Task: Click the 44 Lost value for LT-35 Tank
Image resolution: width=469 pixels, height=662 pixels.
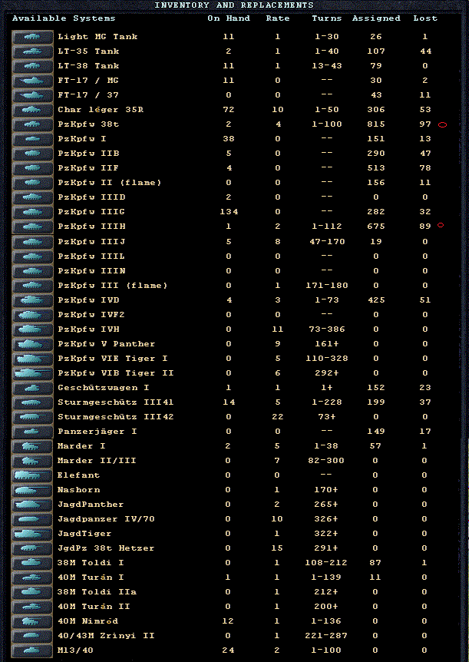Action: coord(425,51)
